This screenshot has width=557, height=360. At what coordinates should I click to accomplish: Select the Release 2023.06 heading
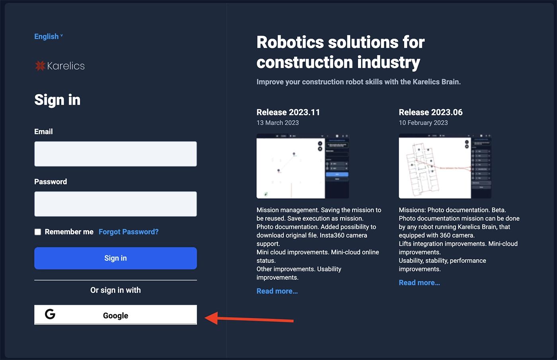(x=430, y=112)
